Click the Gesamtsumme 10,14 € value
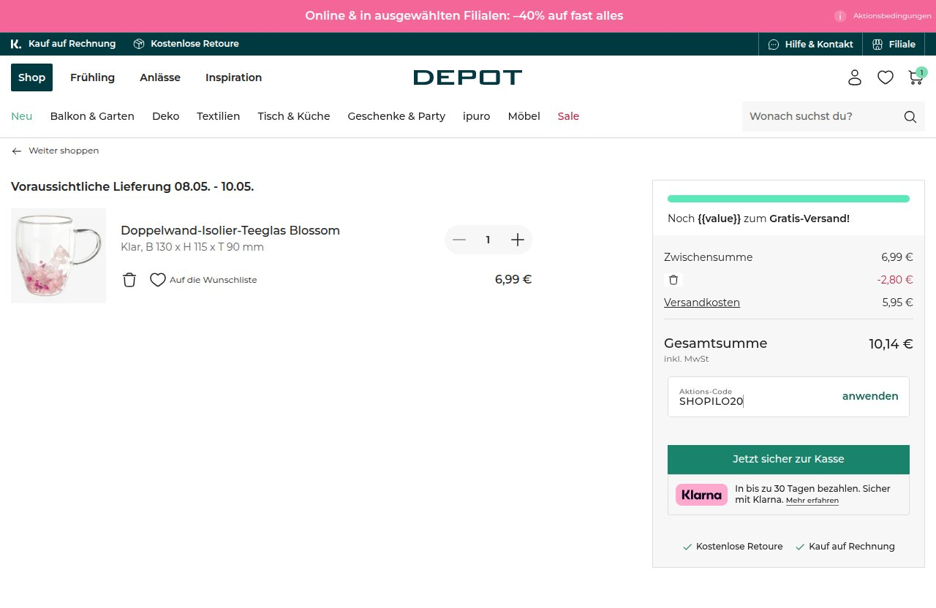 click(x=891, y=344)
